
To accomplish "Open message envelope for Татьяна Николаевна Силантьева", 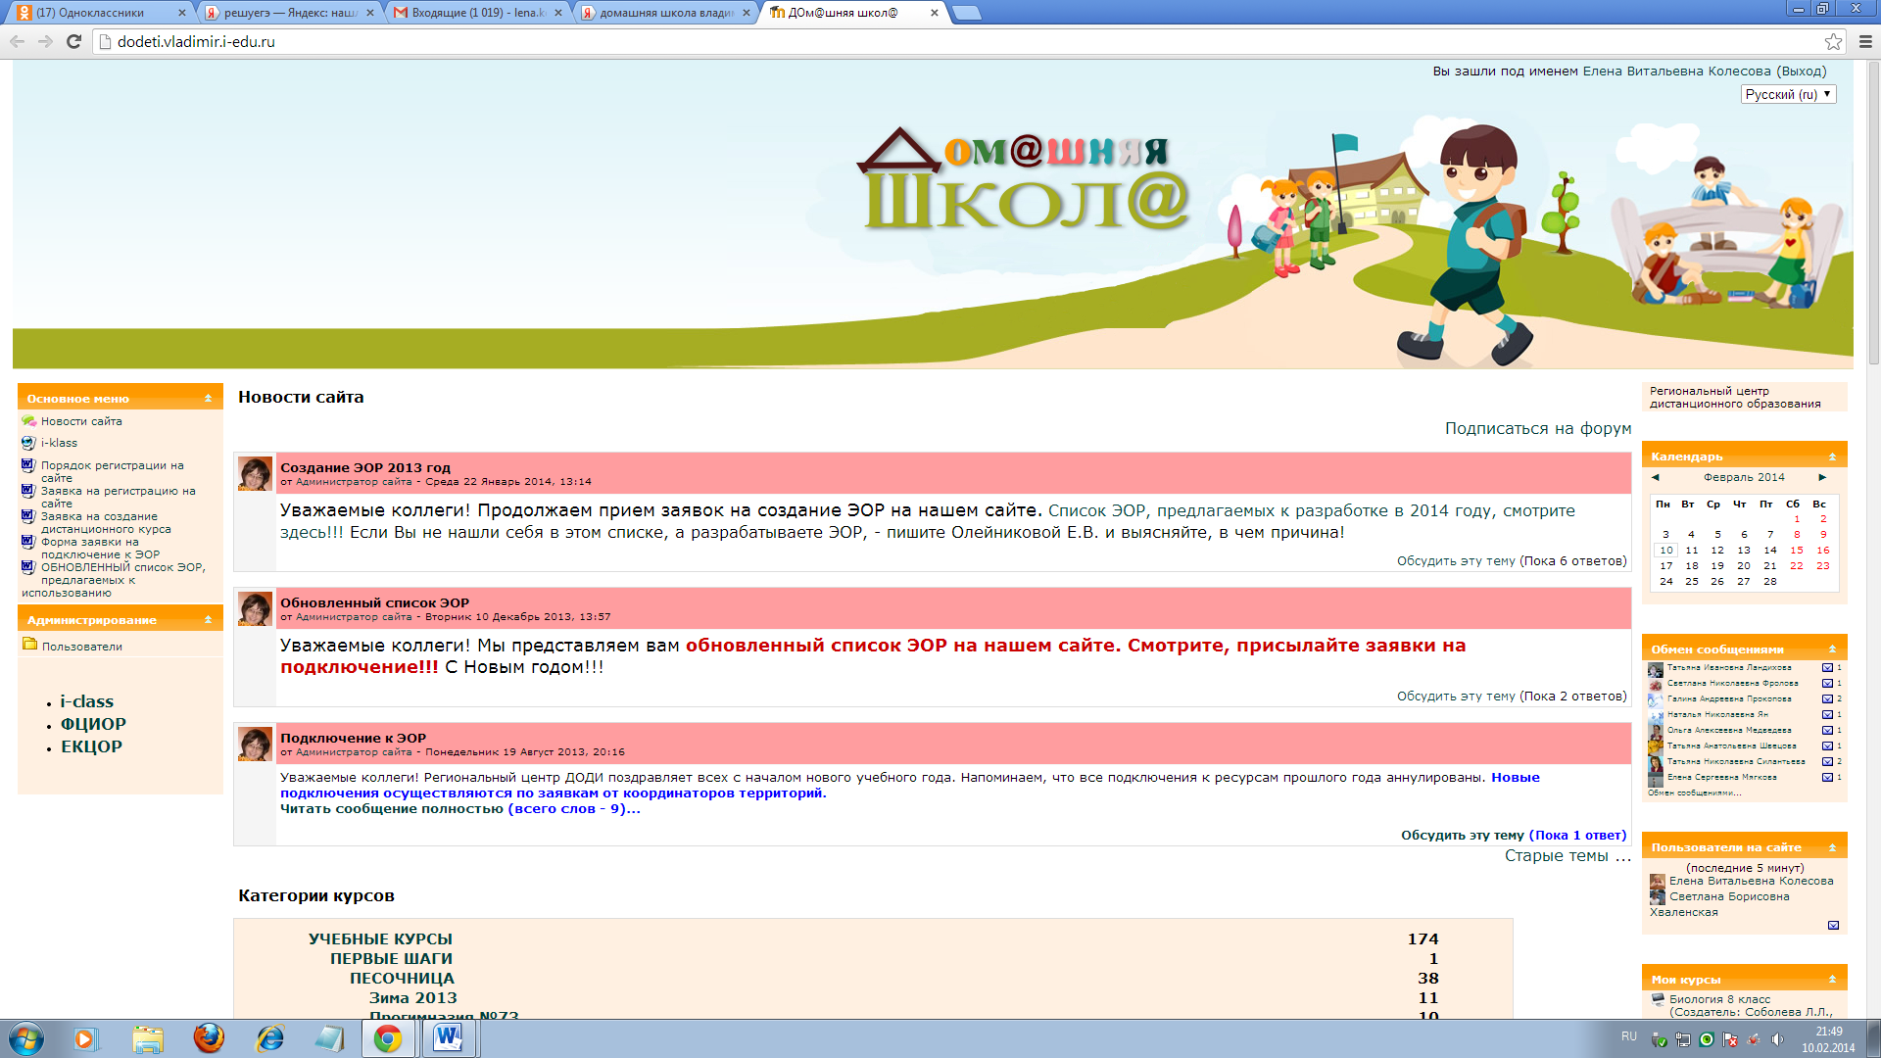I will tap(1827, 762).
